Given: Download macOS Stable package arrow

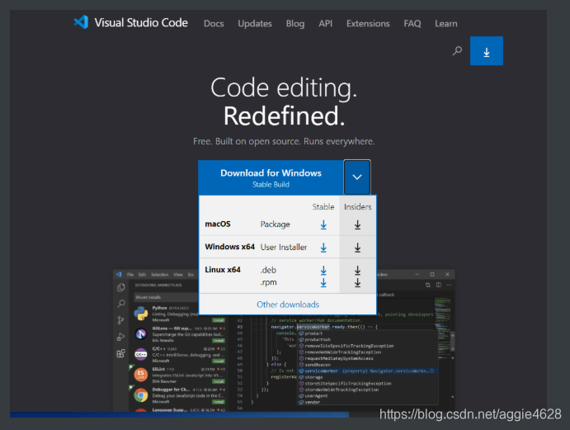Looking at the screenshot, I should 323,224.
